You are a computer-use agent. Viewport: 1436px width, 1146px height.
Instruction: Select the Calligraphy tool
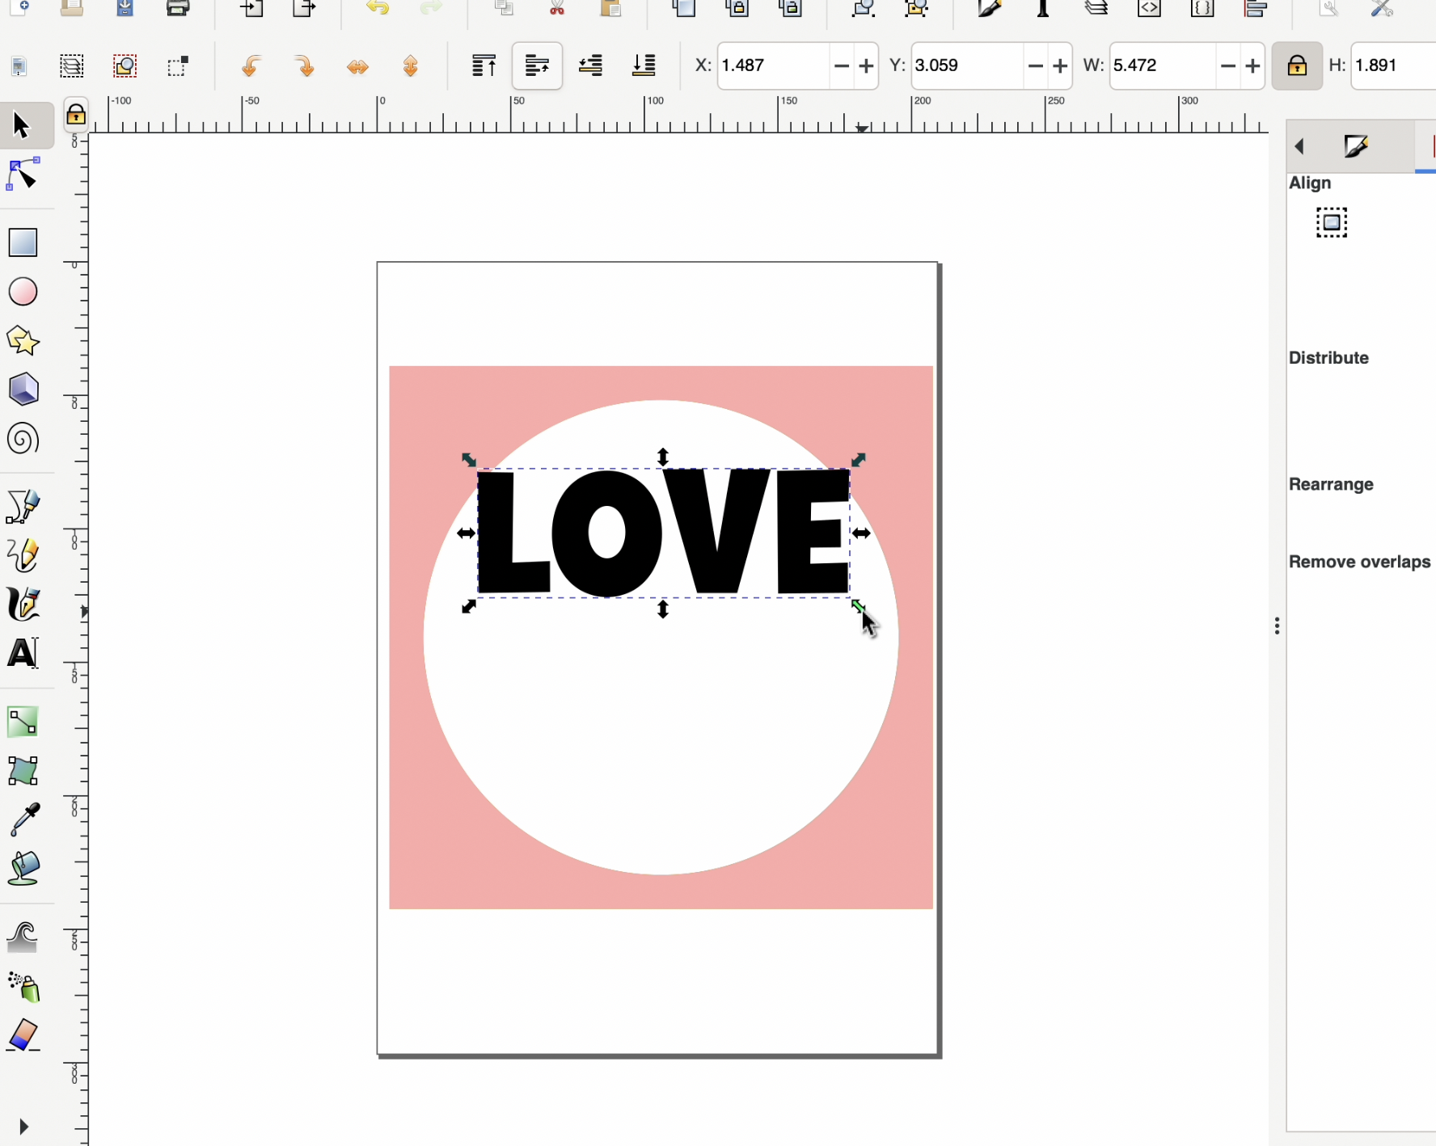pos(23,605)
